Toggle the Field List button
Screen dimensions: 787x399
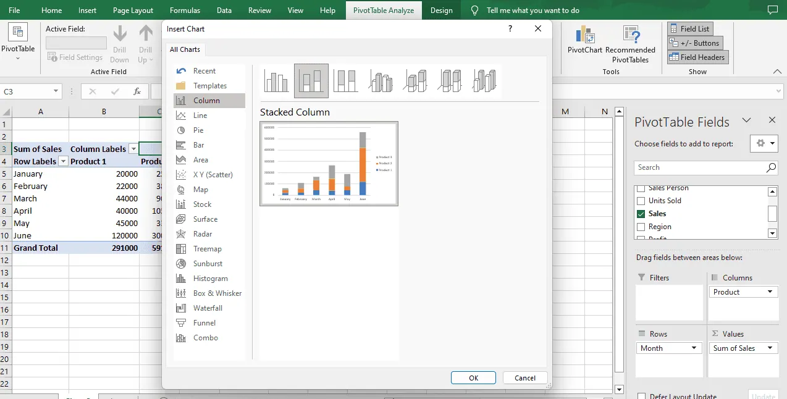[690, 29]
